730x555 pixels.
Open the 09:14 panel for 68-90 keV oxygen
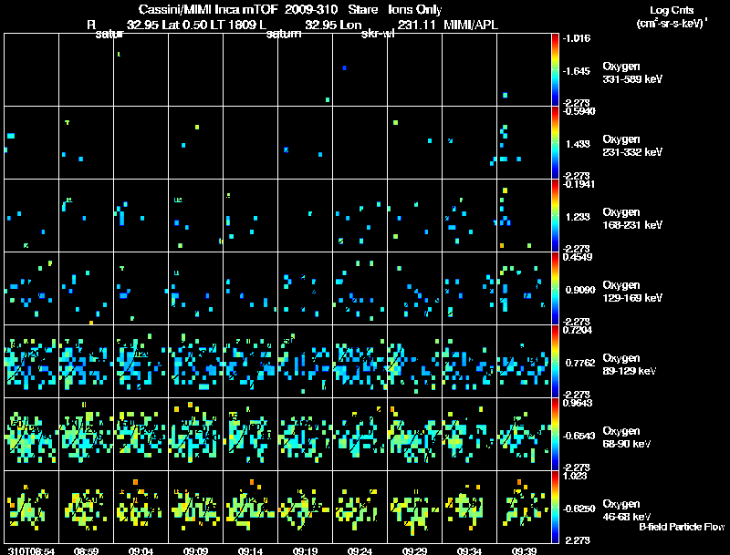pyautogui.click(x=250, y=434)
